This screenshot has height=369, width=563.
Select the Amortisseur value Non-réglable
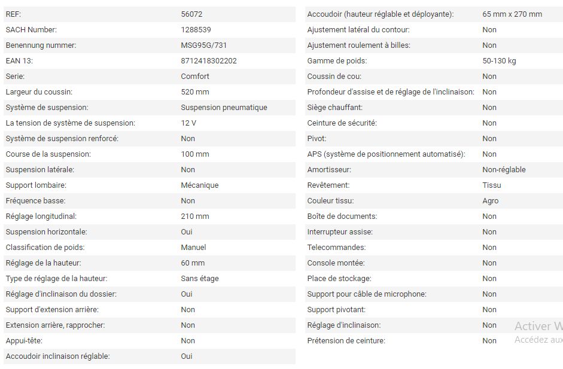pyautogui.click(x=504, y=169)
